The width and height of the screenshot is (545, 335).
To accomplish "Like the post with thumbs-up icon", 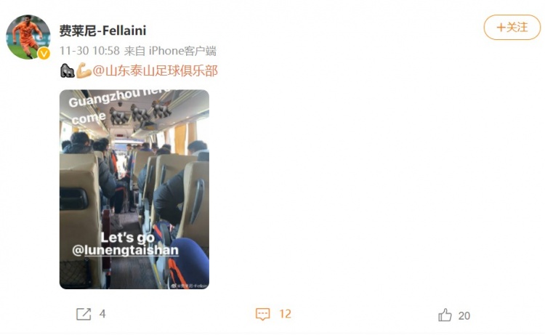I will coord(445,315).
